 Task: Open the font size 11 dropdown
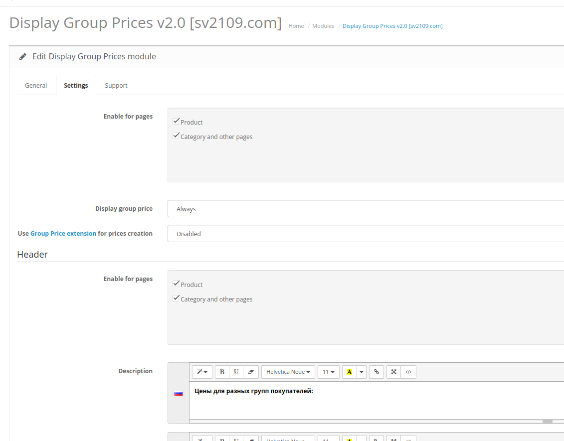point(329,372)
